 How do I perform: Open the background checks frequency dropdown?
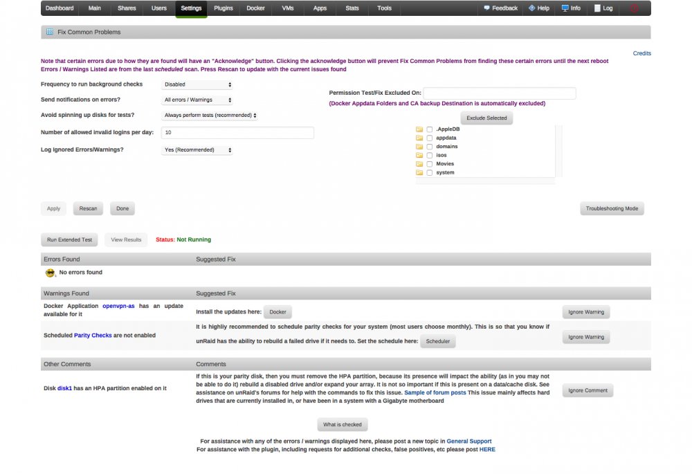click(x=197, y=84)
